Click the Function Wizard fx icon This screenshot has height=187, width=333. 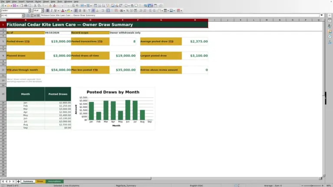(28, 16)
